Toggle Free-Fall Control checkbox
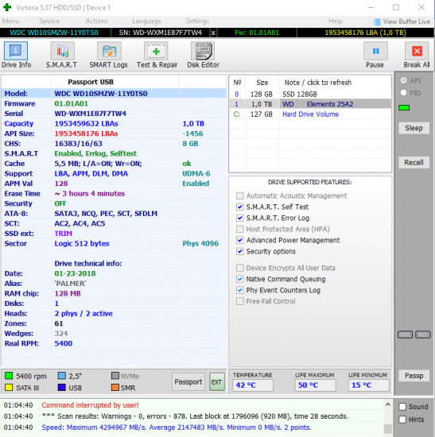Image resolution: width=435 pixels, height=437 pixels. click(x=239, y=301)
